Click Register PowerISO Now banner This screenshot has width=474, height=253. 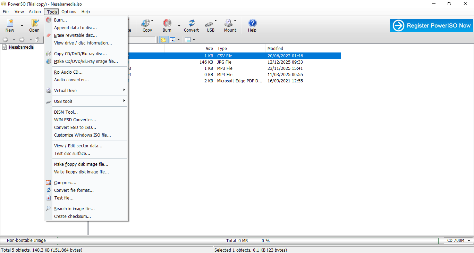pos(431,25)
